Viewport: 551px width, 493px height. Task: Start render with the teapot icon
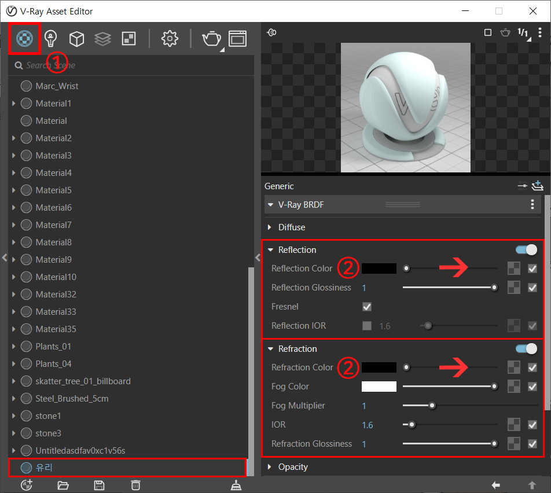(x=212, y=39)
